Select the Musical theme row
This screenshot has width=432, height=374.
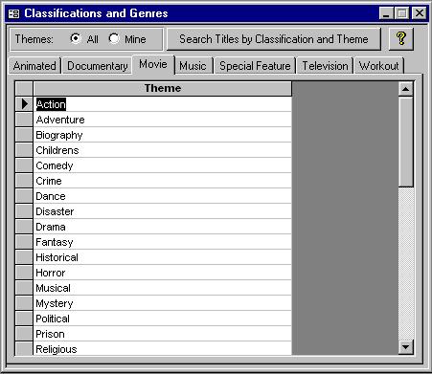tap(163, 288)
